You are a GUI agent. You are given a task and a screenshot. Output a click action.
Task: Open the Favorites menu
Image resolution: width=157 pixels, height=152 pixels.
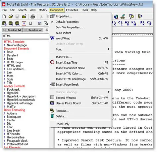pos(72,10)
